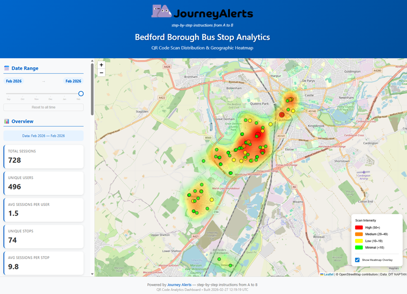The height and width of the screenshot is (294, 407).
Task: Click the 'Goldington' map label
Action: tap(352, 71)
